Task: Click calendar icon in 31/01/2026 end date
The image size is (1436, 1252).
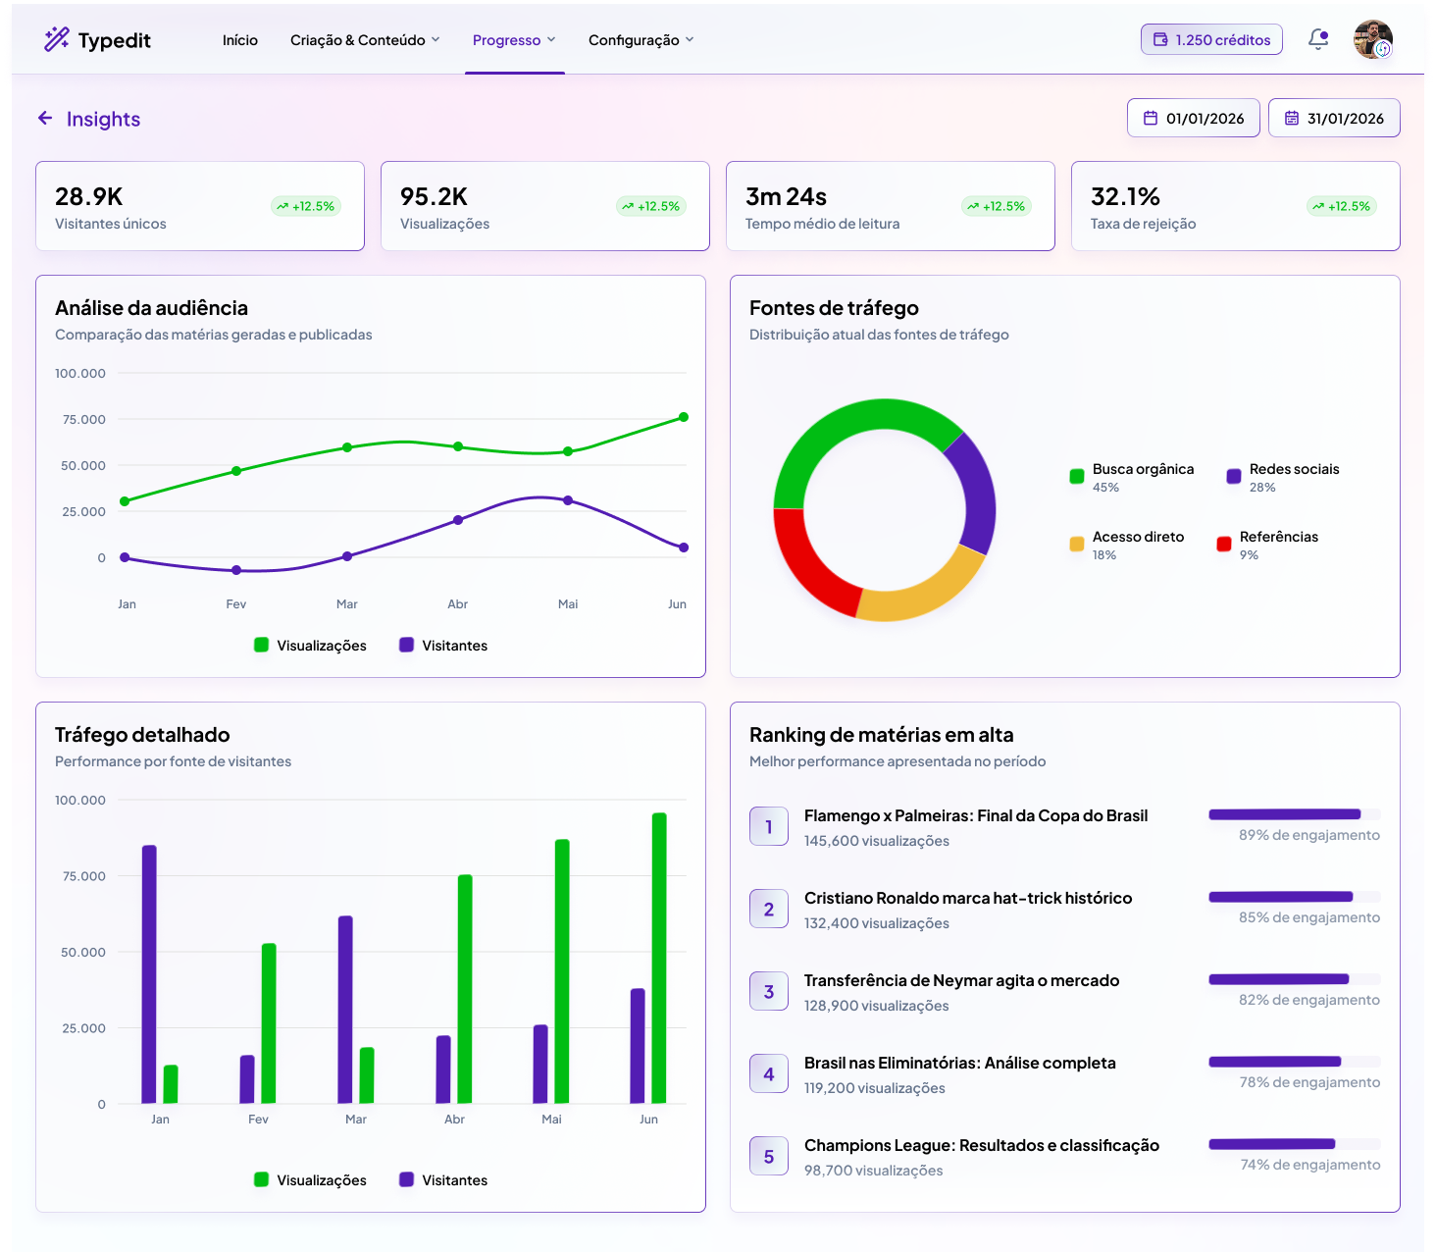Action: click(x=1292, y=118)
